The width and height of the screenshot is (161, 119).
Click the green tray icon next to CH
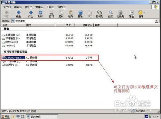(150, 117)
